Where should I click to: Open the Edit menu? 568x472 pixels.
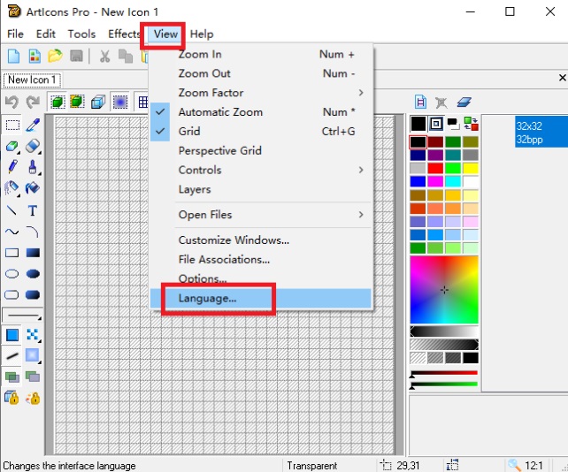(x=46, y=34)
